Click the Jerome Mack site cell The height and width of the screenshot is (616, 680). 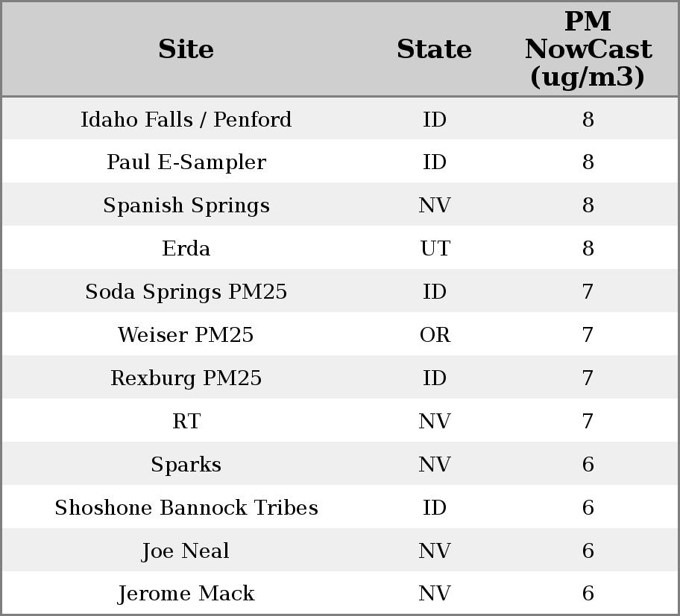click(186, 594)
